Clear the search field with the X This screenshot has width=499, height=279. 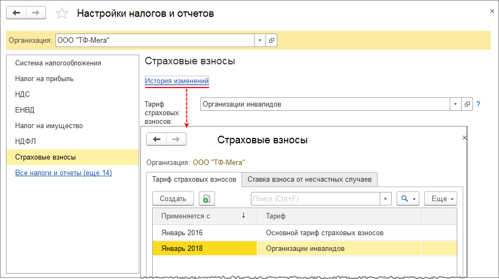coord(385,199)
